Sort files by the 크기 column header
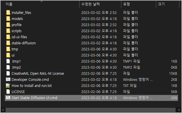Image resolution: width=182 pixels, height=113 pixels. click(x=161, y=4)
